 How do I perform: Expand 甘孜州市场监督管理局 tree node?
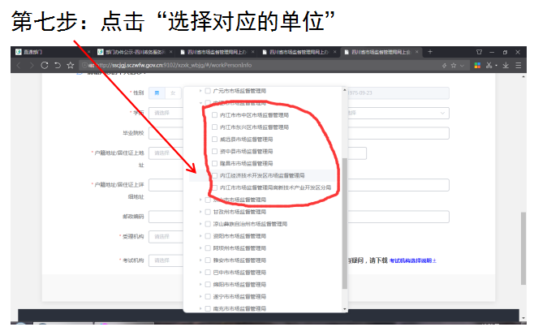[200, 211]
